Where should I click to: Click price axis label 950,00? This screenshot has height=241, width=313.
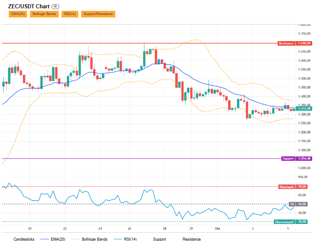(303, 177)
